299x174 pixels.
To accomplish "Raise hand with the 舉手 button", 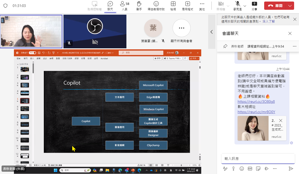I will point(139,6).
